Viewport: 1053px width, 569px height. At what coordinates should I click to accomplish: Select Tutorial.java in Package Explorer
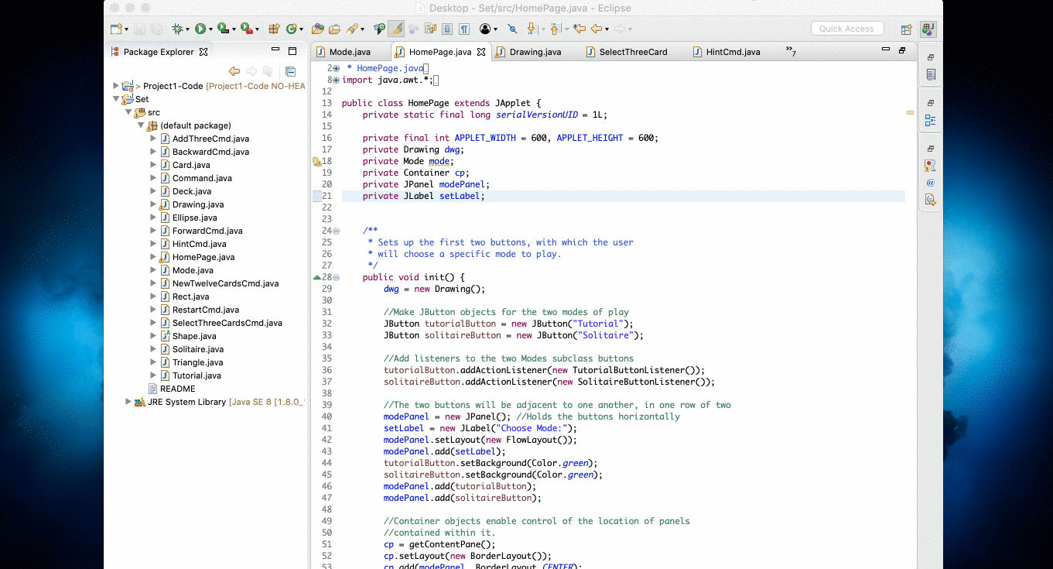pos(197,375)
